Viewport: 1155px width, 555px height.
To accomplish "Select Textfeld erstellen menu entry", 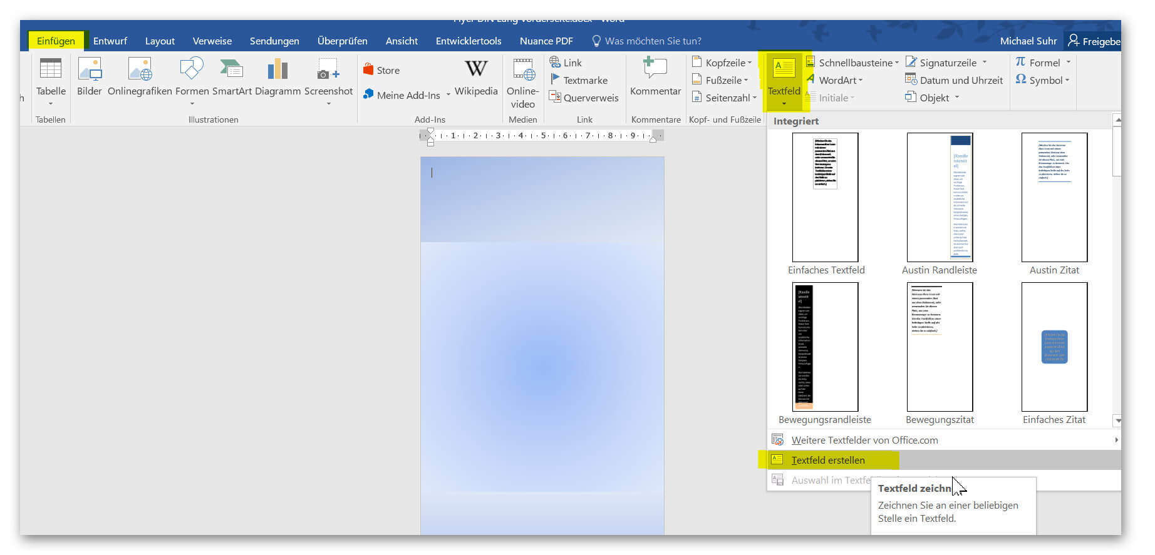I will click(944, 460).
